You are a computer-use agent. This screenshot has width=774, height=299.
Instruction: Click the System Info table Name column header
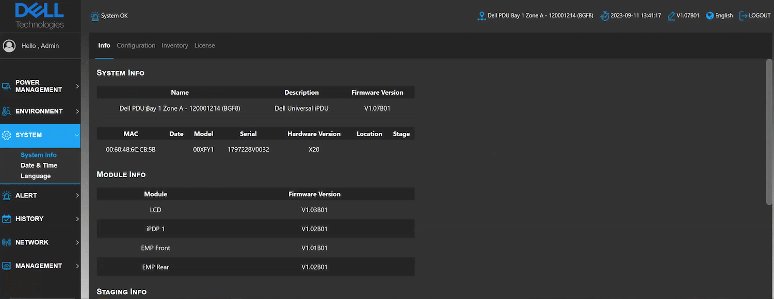click(180, 93)
